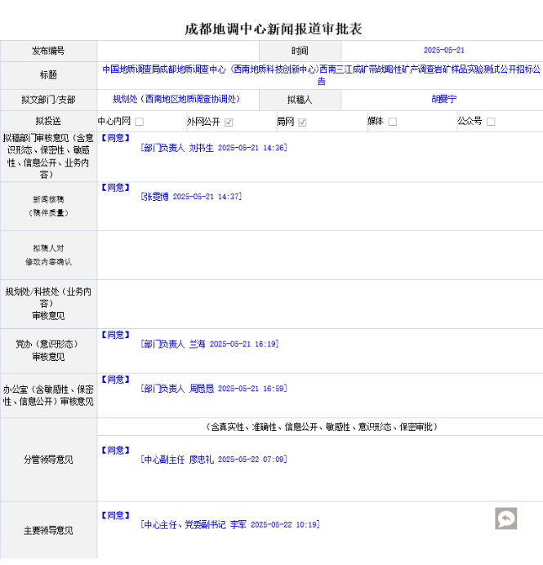Click 李军 center director approval entry
This screenshot has width=543, height=565.
point(229,524)
